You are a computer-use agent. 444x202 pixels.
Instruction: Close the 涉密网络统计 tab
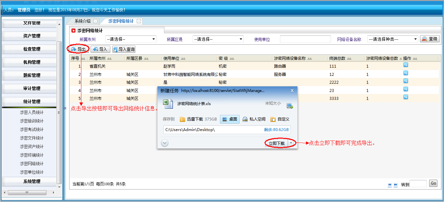139,21
